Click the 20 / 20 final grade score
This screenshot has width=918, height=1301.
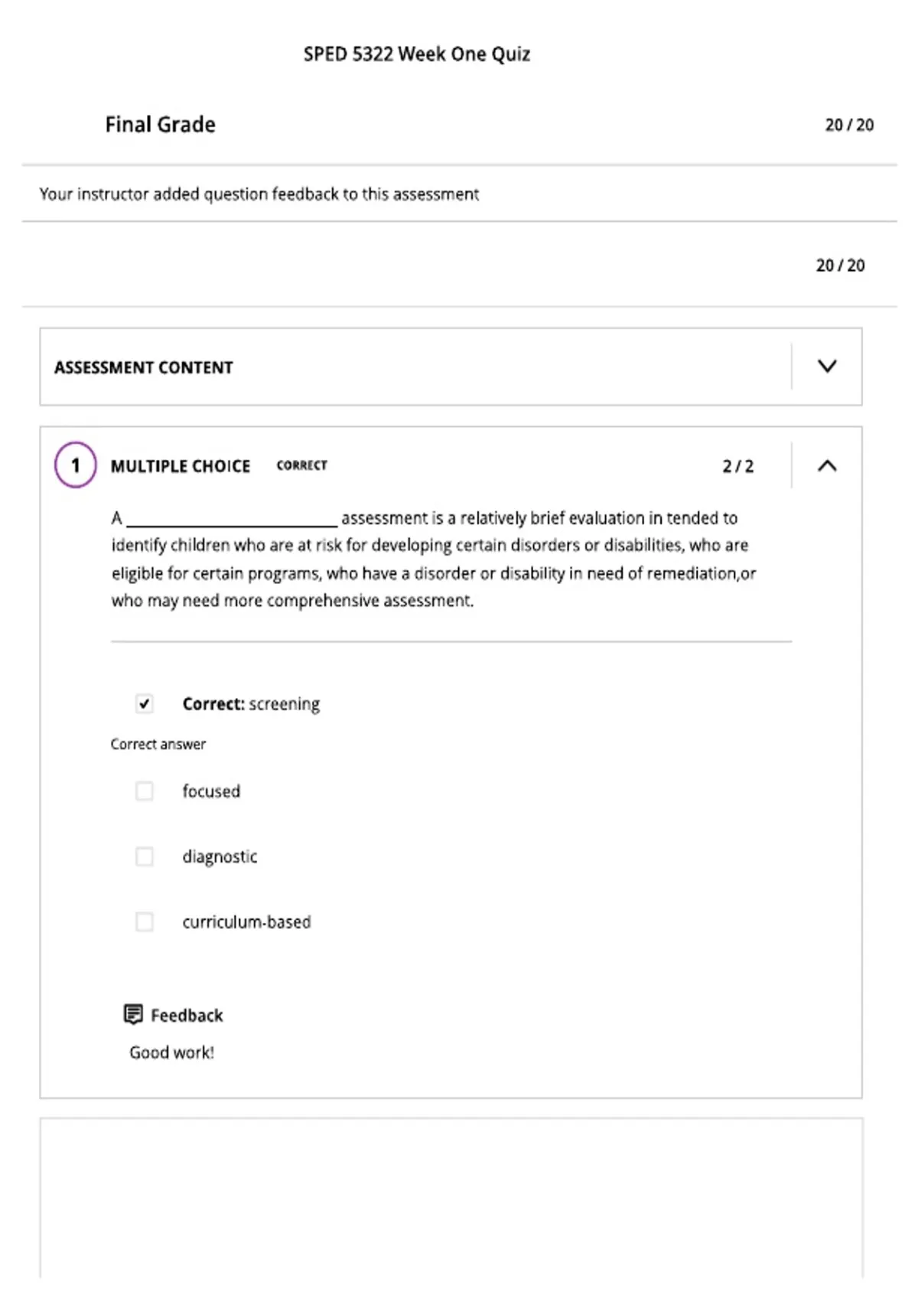pos(849,125)
